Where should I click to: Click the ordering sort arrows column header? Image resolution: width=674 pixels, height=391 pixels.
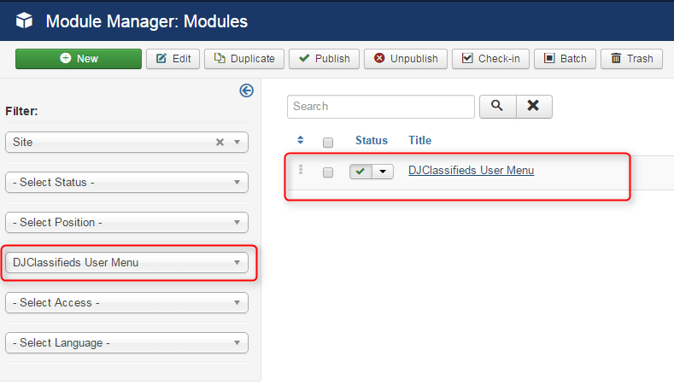pos(301,140)
